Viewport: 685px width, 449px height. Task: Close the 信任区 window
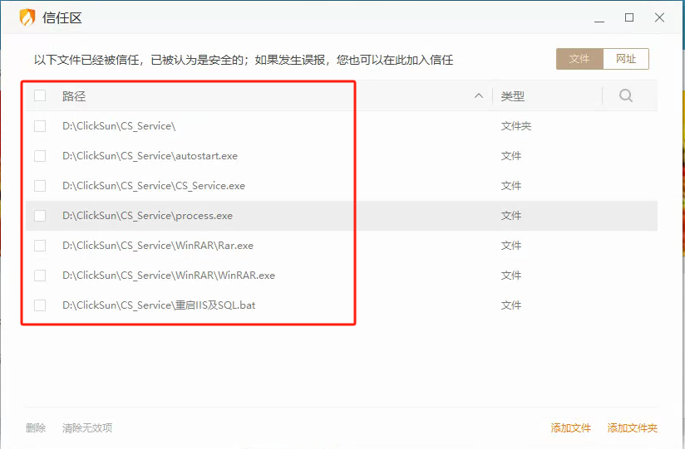660,17
